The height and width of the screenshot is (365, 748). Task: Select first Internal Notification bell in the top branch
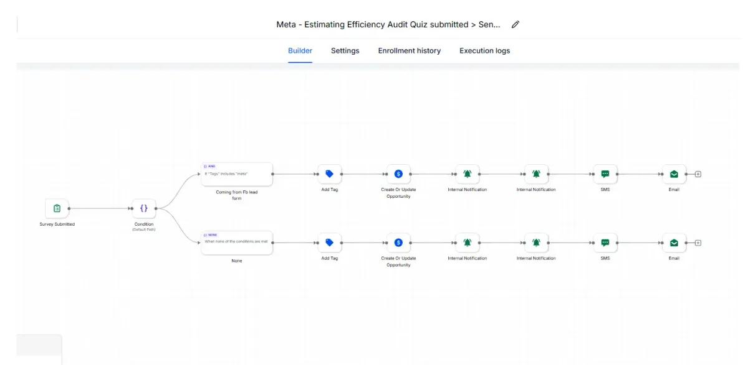467,174
